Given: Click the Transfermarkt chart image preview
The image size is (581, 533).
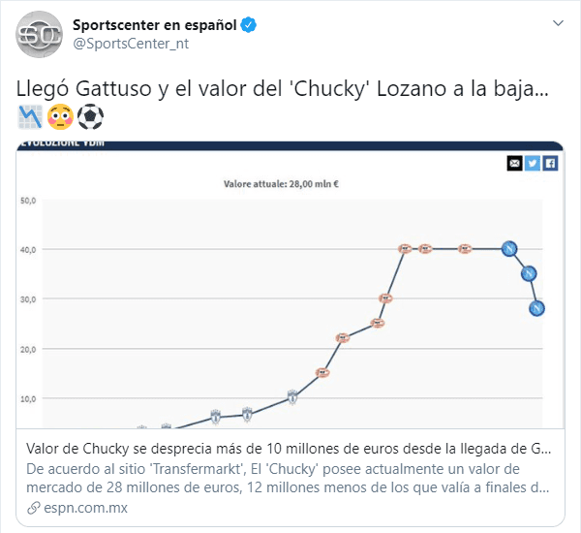Looking at the screenshot, I should 290,291.
